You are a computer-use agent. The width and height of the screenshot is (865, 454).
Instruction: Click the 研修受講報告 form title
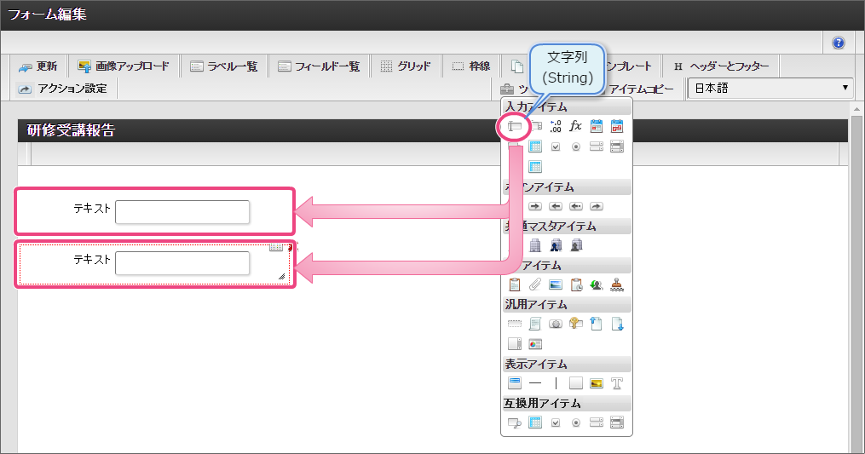tap(72, 130)
